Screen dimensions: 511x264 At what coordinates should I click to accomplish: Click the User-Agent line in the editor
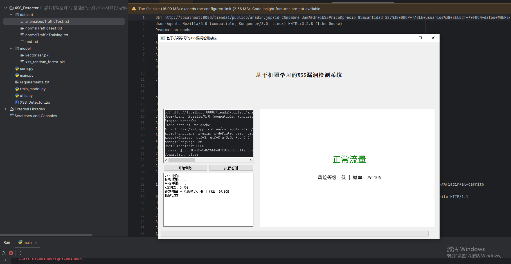click(249, 24)
